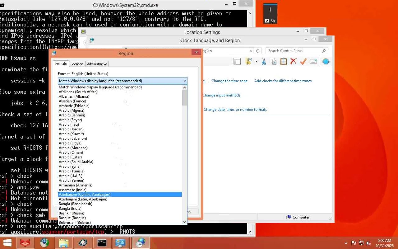This screenshot has height=249, width=398.
Task: Click the format list scrollbar down arrow
Action: click(185, 222)
